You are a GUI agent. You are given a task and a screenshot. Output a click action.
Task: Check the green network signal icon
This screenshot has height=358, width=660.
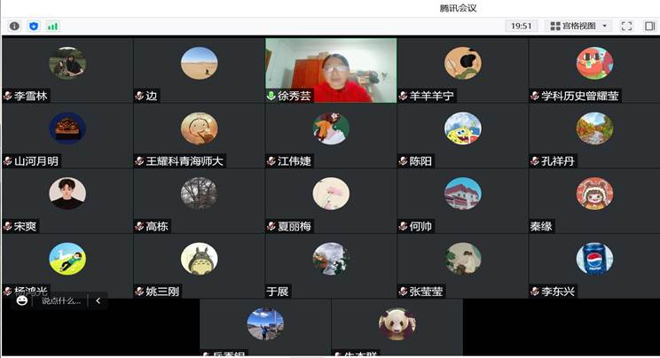tap(53, 27)
